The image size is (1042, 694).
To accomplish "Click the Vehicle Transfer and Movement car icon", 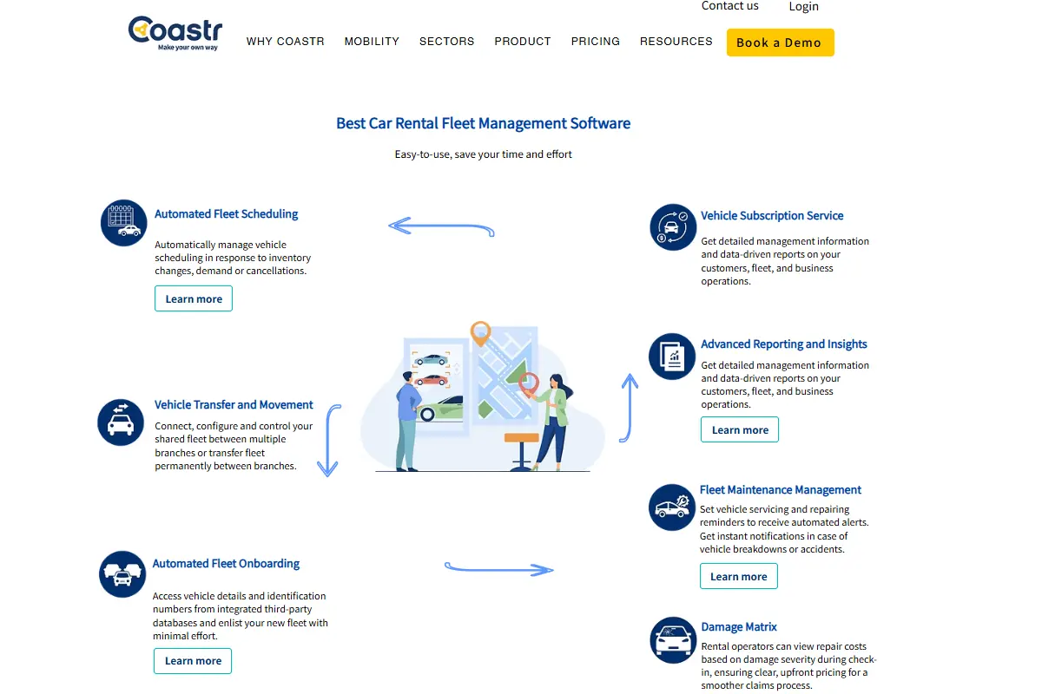I will 121,422.
